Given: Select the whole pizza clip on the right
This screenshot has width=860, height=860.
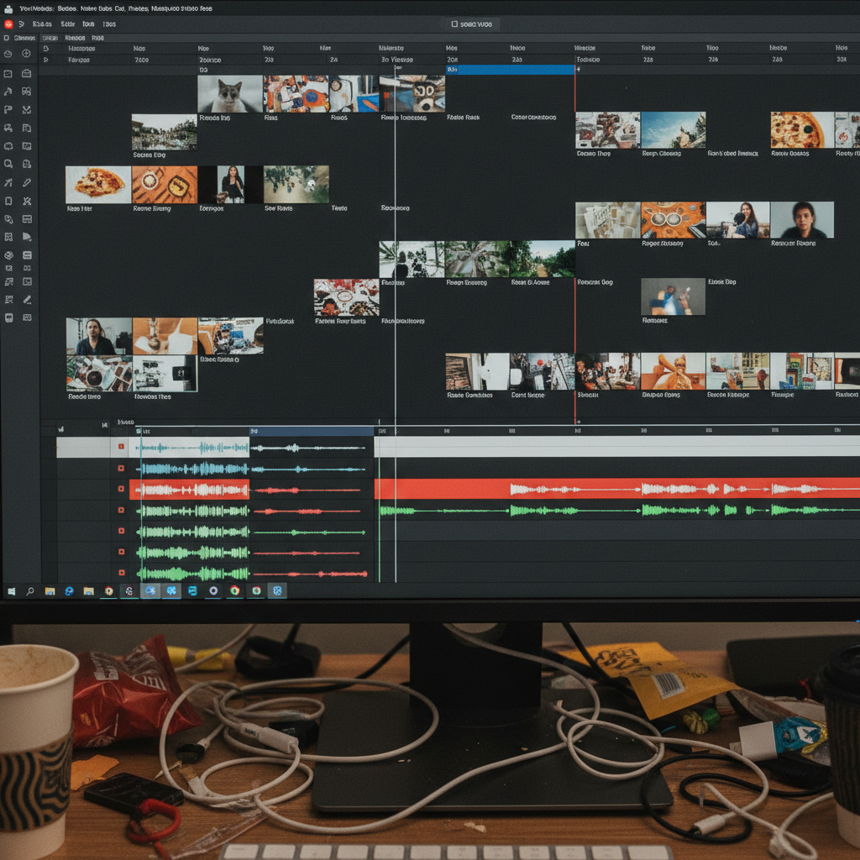Looking at the screenshot, I should tap(802, 130).
